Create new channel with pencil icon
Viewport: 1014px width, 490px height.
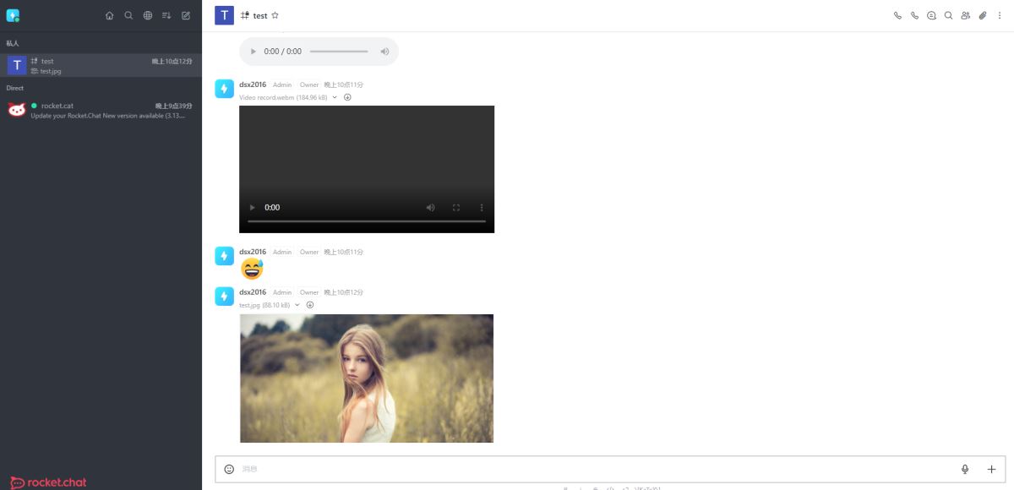(x=186, y=15)
